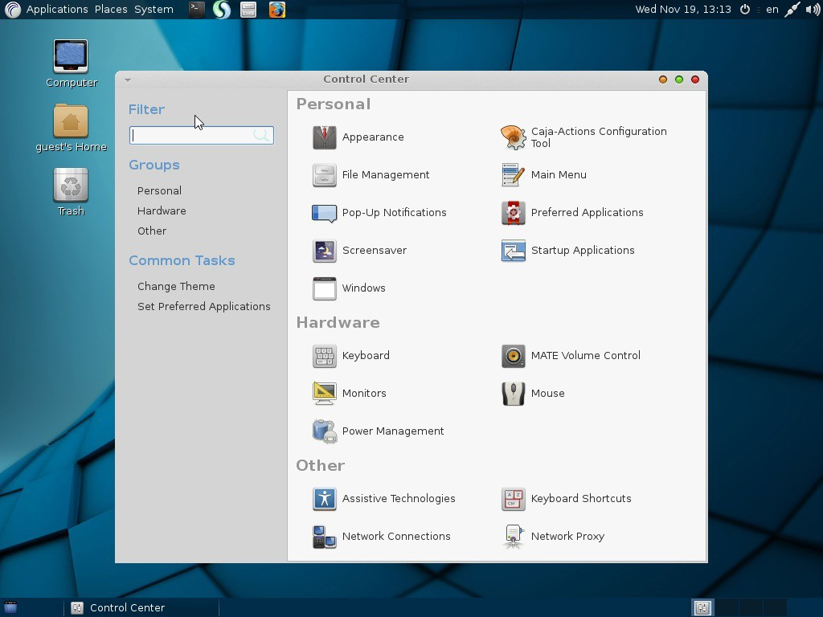Open Preferred Applications item in Personal section
The width and height of the screenshot is (823, 617).
coord(572,212)
